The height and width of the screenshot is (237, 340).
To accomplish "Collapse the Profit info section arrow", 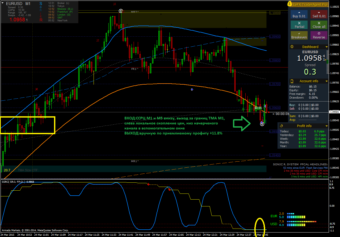I will coord(327,126).
